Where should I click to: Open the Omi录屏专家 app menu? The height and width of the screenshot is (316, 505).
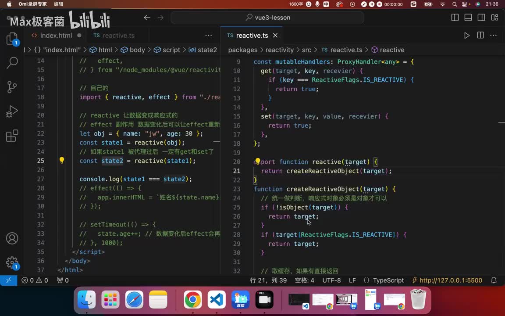(32, 4)
